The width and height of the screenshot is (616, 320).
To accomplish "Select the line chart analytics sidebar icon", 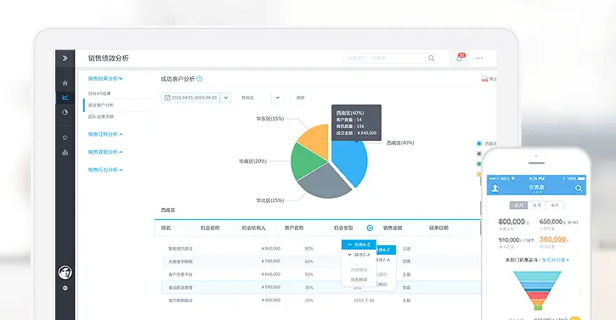I will [65, 98].
